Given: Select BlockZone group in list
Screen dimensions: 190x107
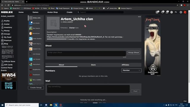Looking at the screenshot, I should pos(36,33).
